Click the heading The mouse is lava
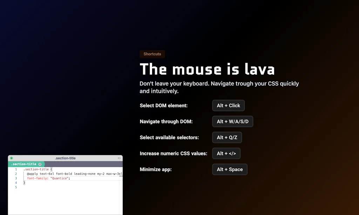 207,69
